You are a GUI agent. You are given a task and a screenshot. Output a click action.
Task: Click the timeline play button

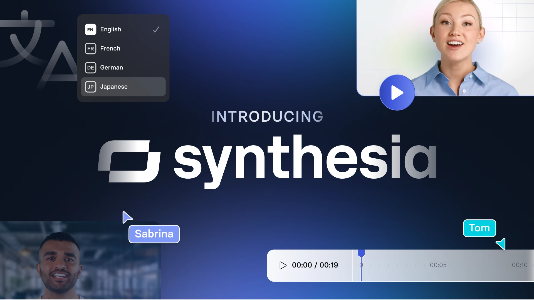tap(283, 265)
